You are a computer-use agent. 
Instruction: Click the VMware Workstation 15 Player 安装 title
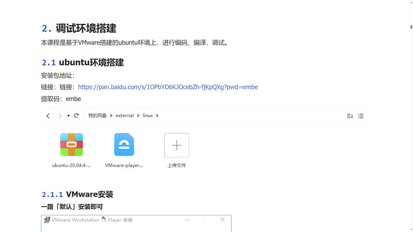92,220
